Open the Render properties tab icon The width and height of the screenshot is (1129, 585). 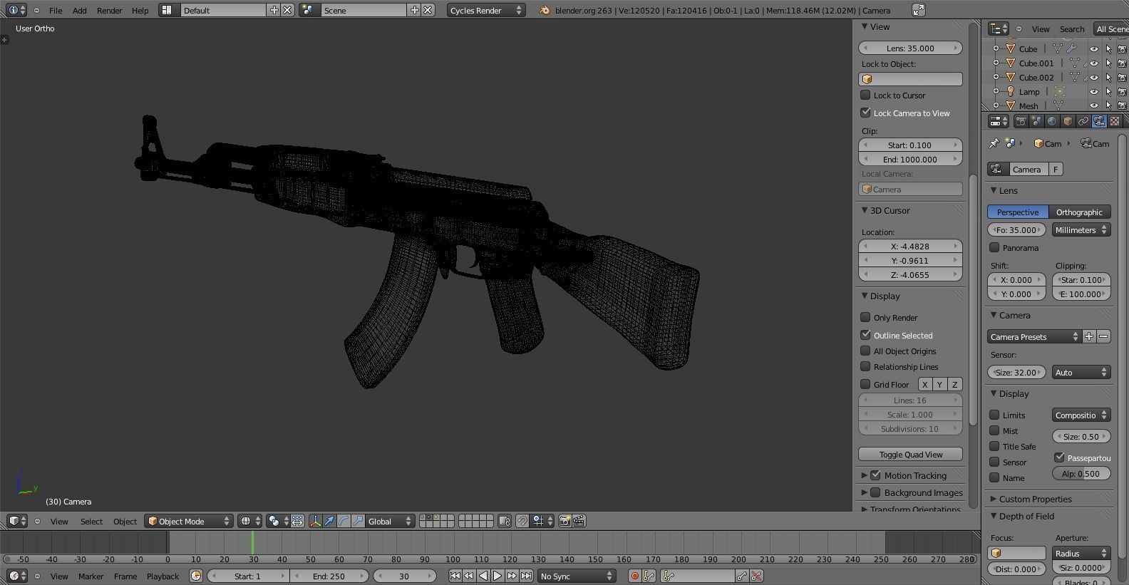pos(1021,121)
